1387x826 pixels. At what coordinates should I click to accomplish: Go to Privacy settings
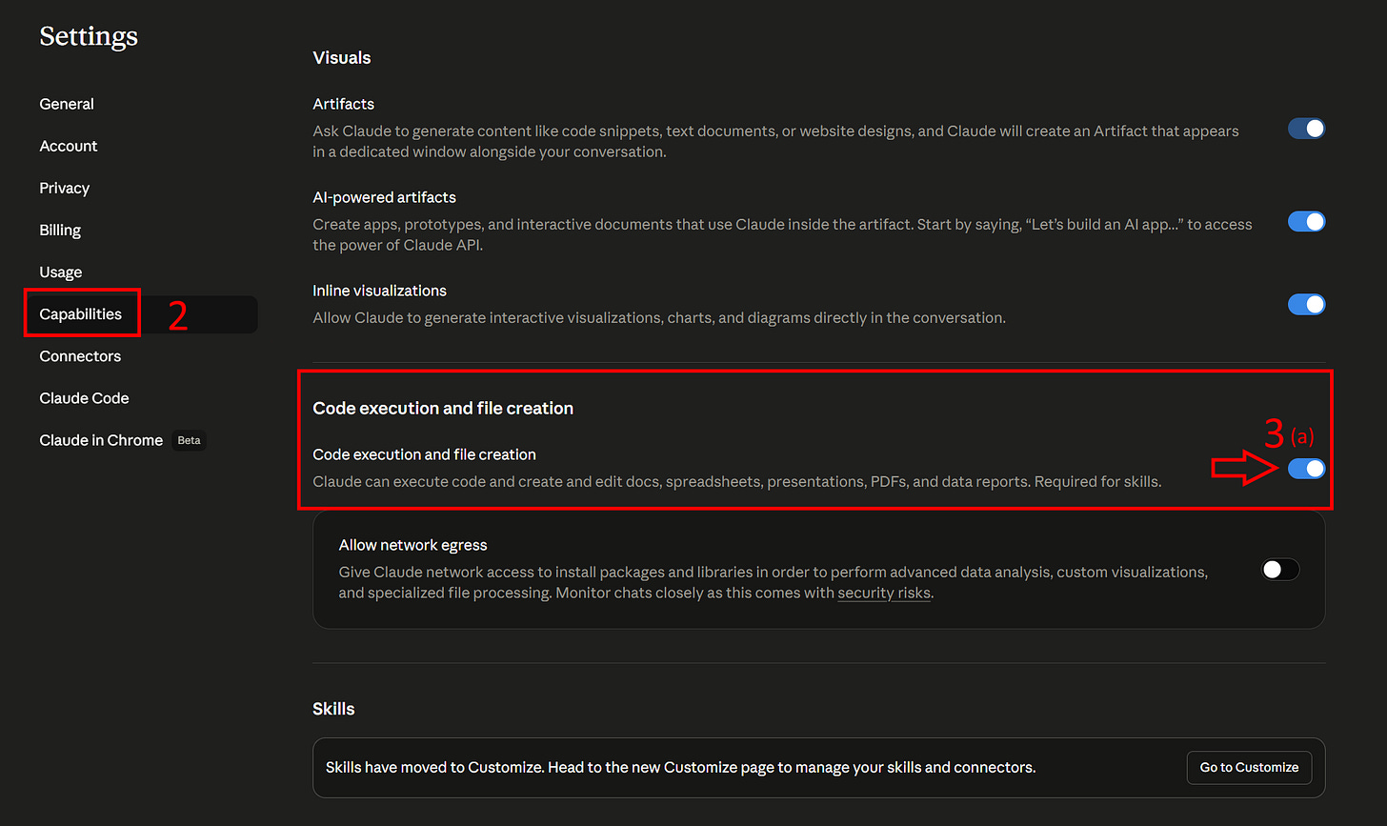click(x=65, y=188)
